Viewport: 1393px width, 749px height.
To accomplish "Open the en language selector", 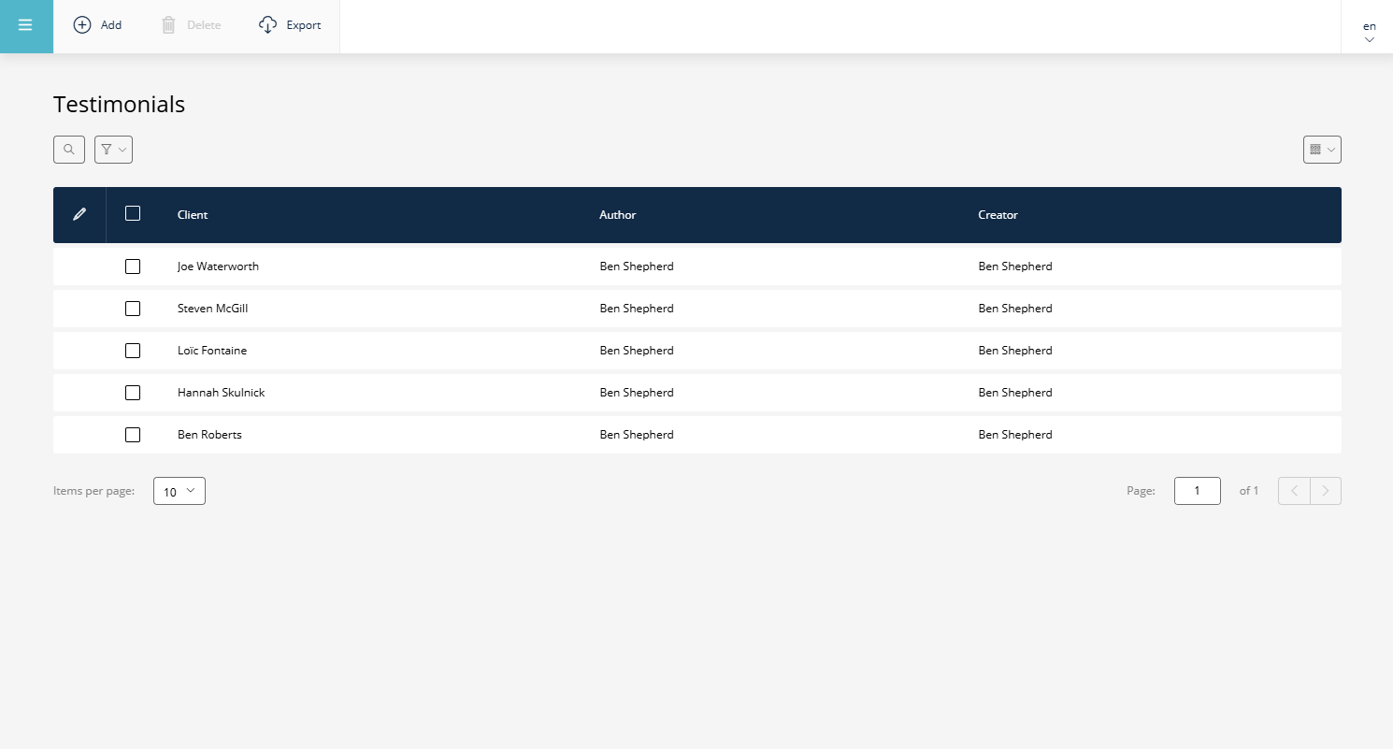I will coord(1370,32).
